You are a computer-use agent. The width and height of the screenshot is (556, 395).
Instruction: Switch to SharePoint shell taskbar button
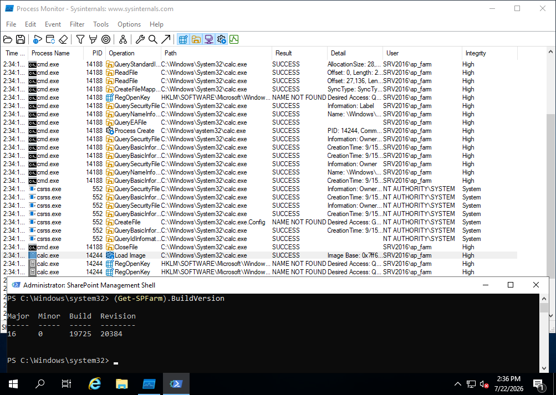(x=176, y=384)
